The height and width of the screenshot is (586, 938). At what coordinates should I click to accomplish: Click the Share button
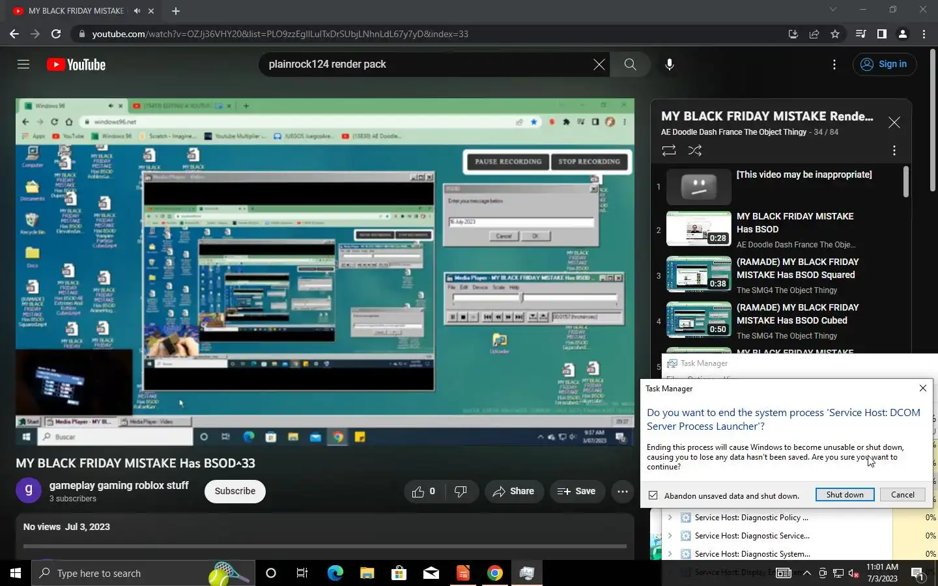(x=514, y=491)
